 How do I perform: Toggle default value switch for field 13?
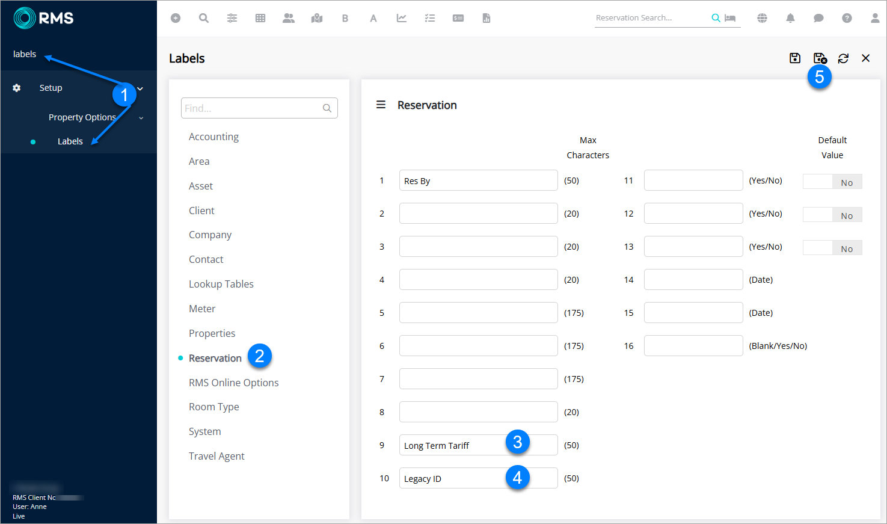pyautogui.click(x=832, y=248)
